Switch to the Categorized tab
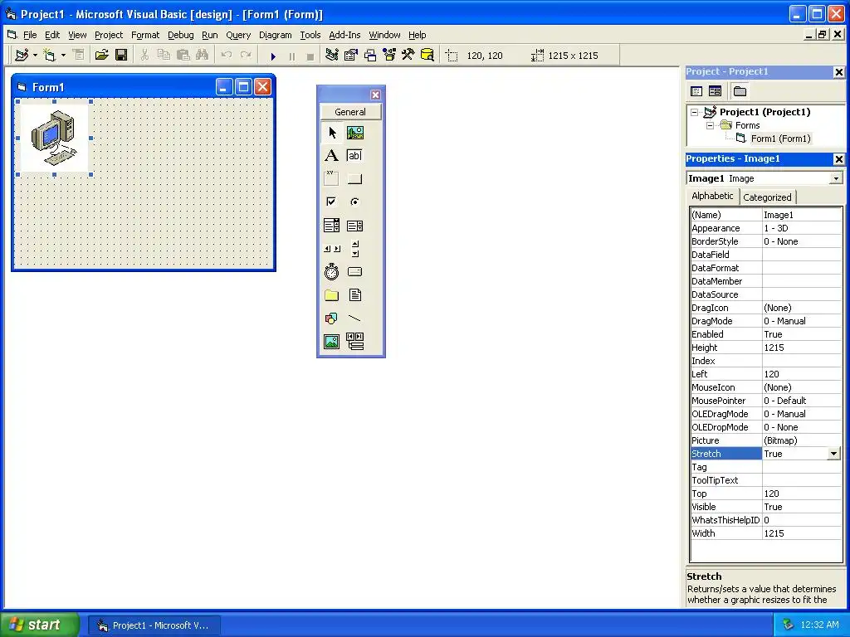 767,197
